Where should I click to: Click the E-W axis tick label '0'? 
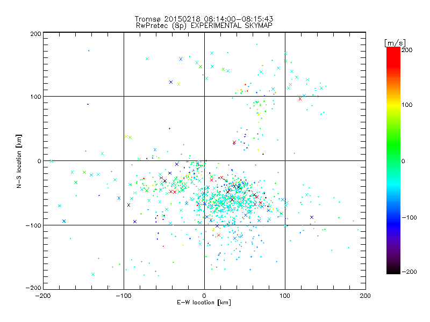click(204, 296)
